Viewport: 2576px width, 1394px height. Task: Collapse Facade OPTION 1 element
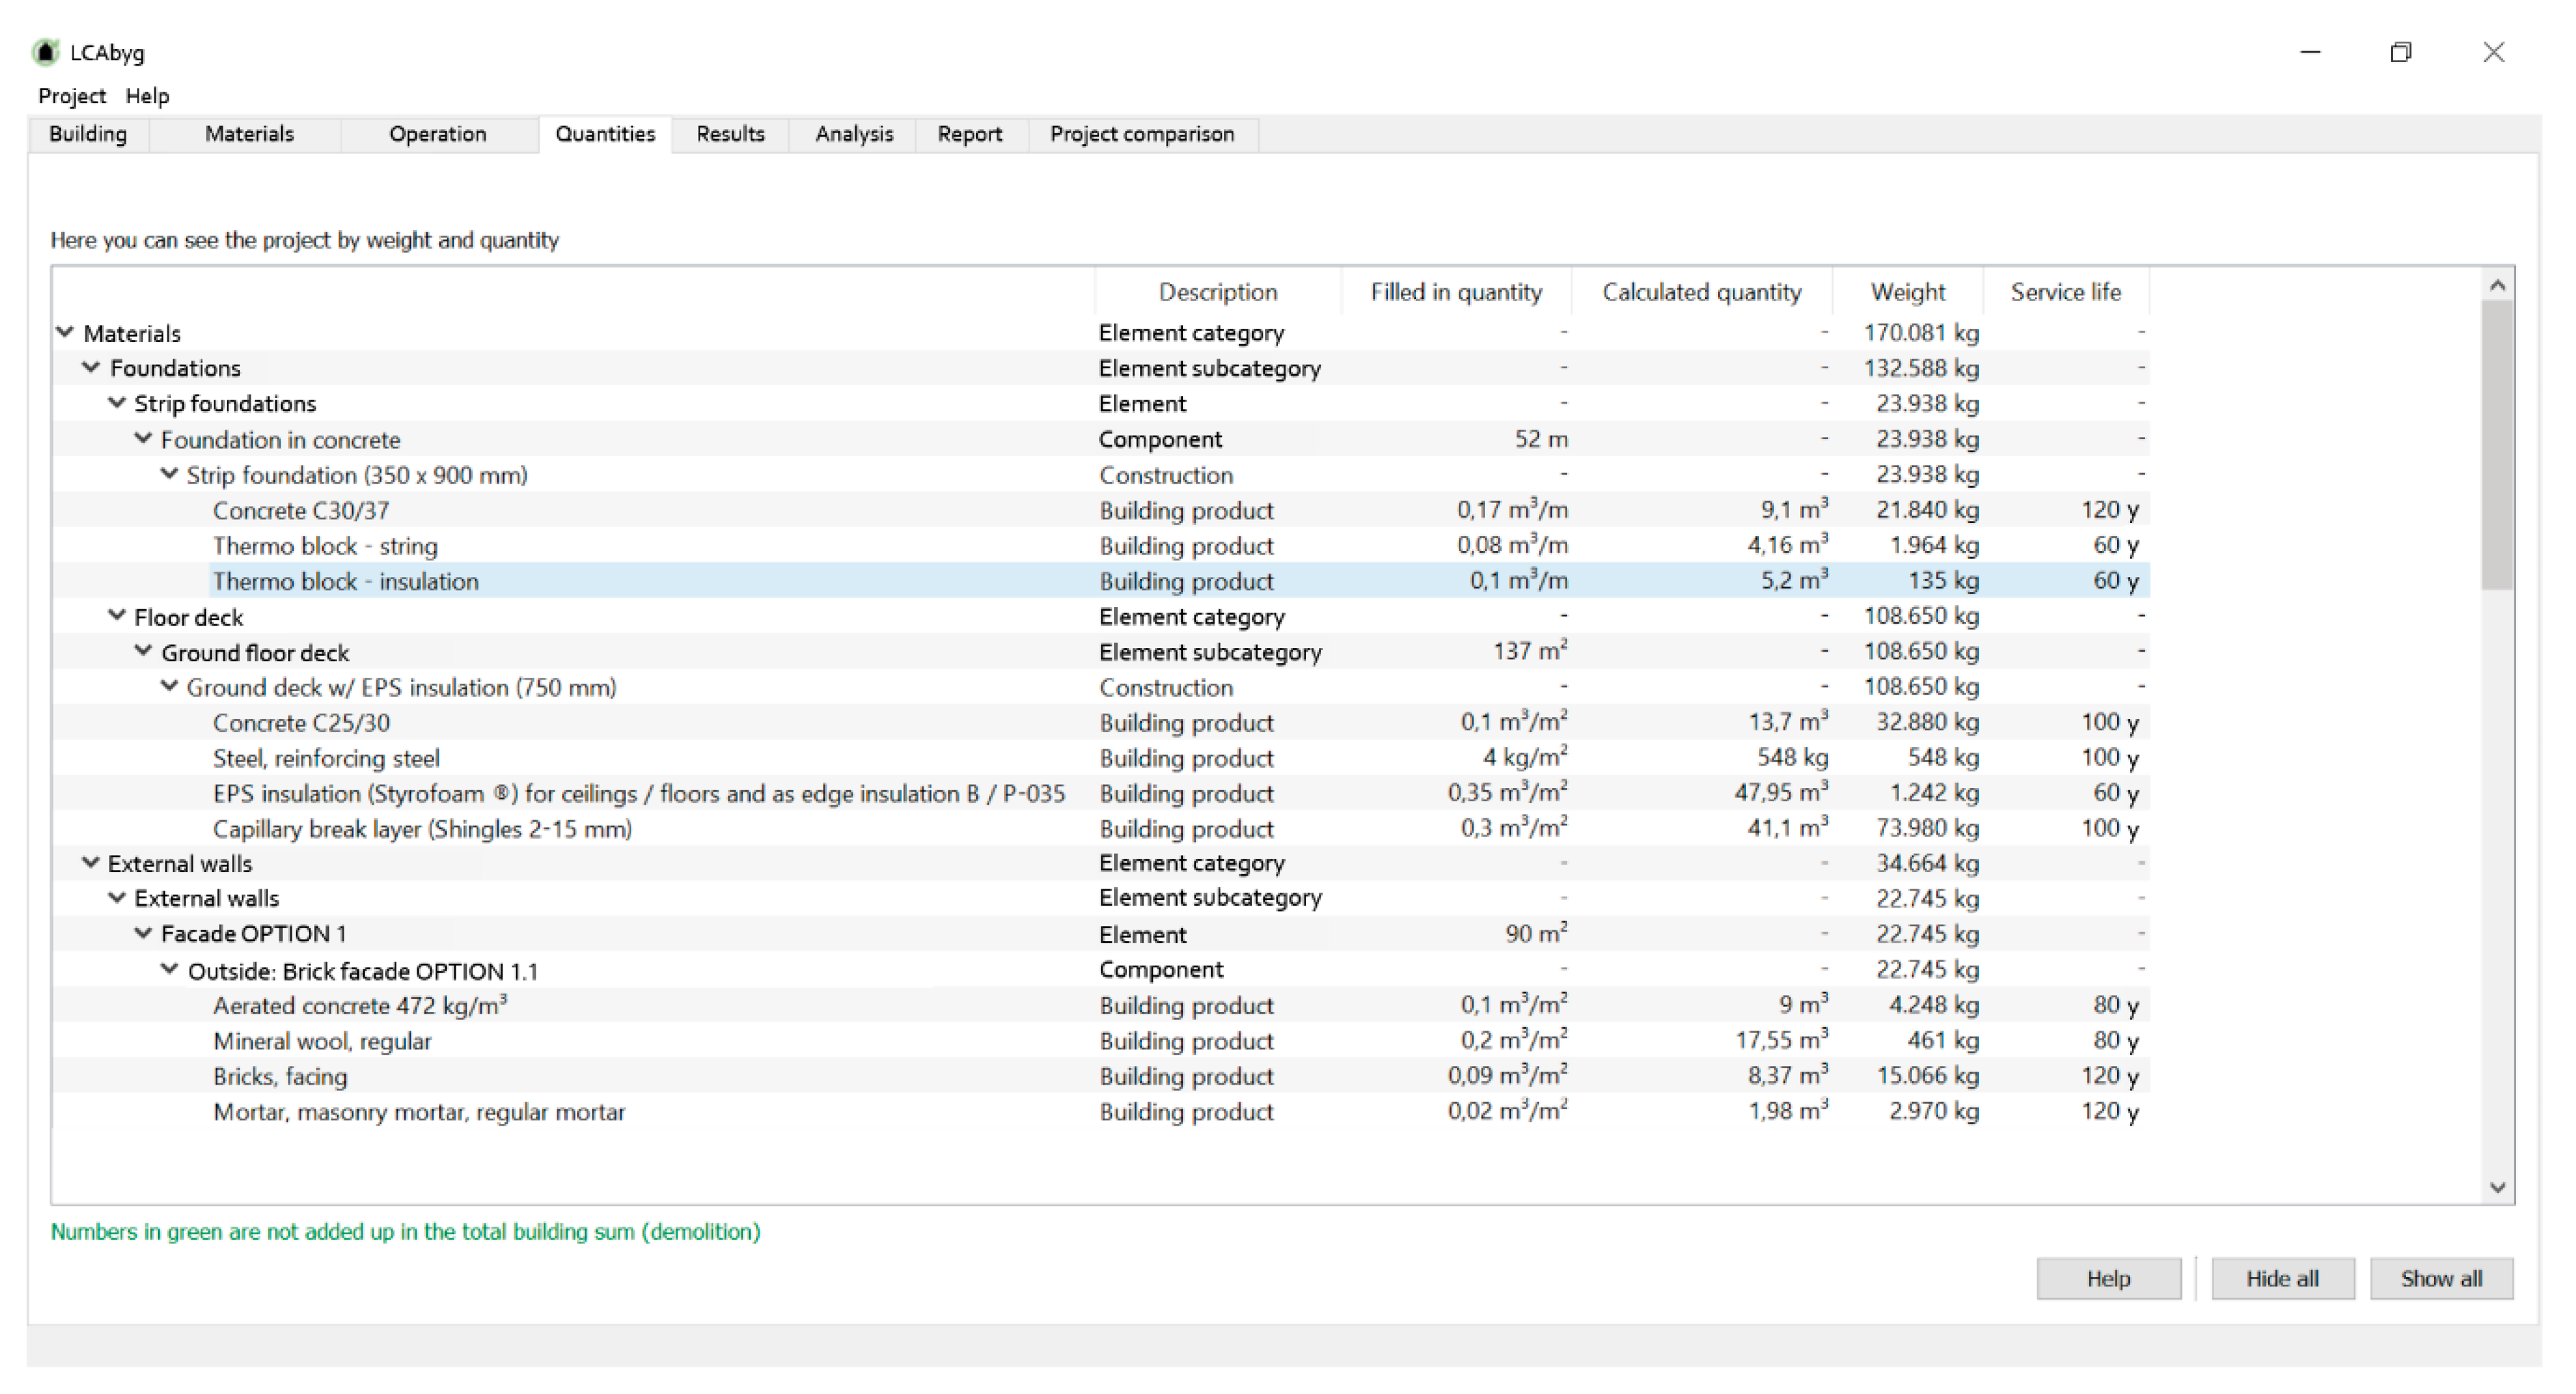tap(143, 933)
